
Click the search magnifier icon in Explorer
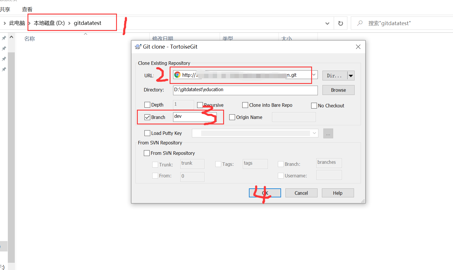(x=360, y=23)
